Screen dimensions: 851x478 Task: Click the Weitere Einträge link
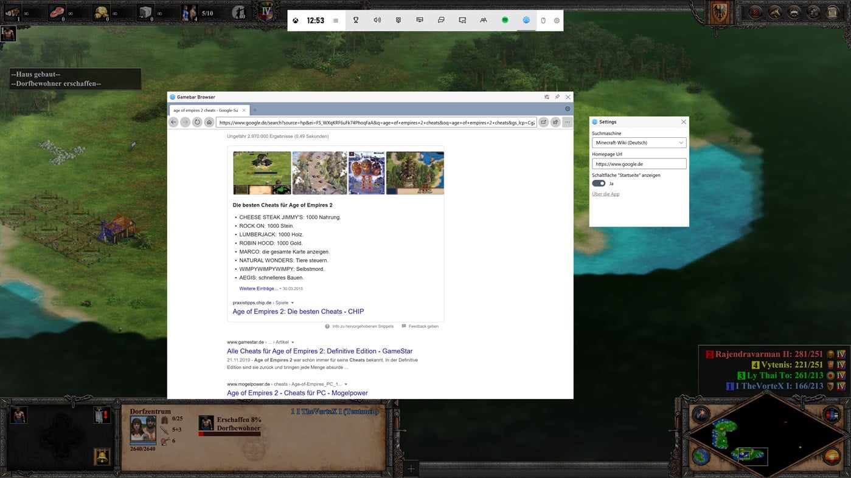(x=259, y=289)
